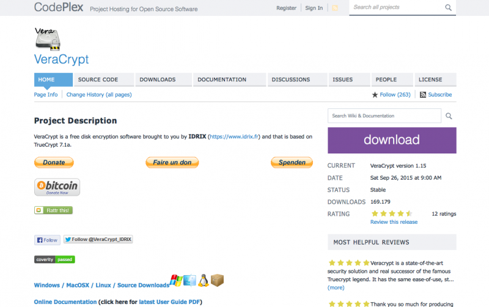Screen dimensions: 489x307
Task: Open the Discussions tab
Action: tap(290, 80)
